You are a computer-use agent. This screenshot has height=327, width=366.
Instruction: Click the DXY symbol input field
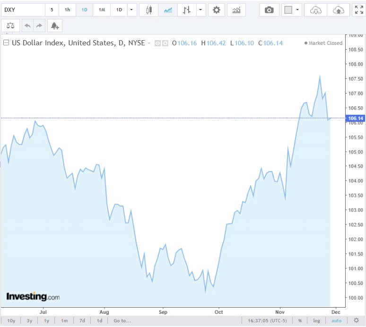click(x=22, y=10)
